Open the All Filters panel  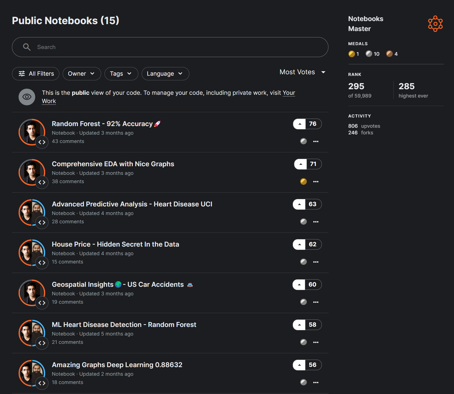tap(35, 74)
